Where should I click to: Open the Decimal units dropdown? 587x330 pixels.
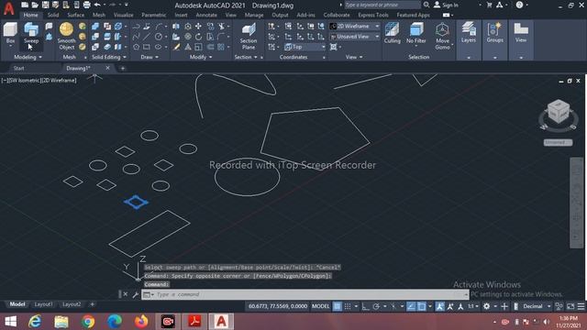click(x=537, y=306)
